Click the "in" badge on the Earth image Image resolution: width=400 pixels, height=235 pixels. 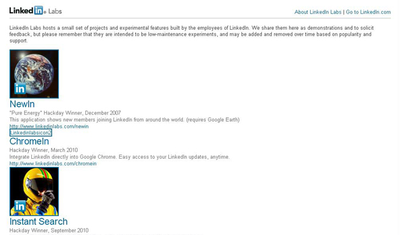pos(20,88)
